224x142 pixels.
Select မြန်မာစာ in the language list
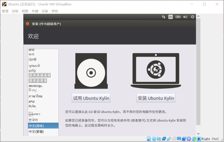43,114
